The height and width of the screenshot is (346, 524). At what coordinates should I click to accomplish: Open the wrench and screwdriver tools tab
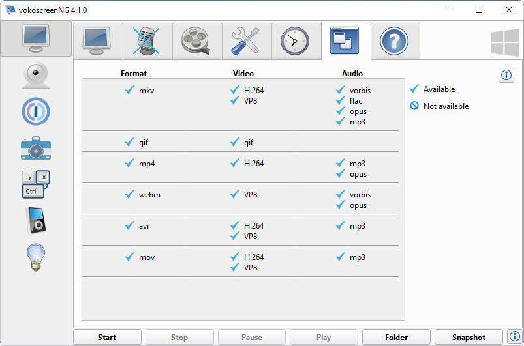(246, 41)
